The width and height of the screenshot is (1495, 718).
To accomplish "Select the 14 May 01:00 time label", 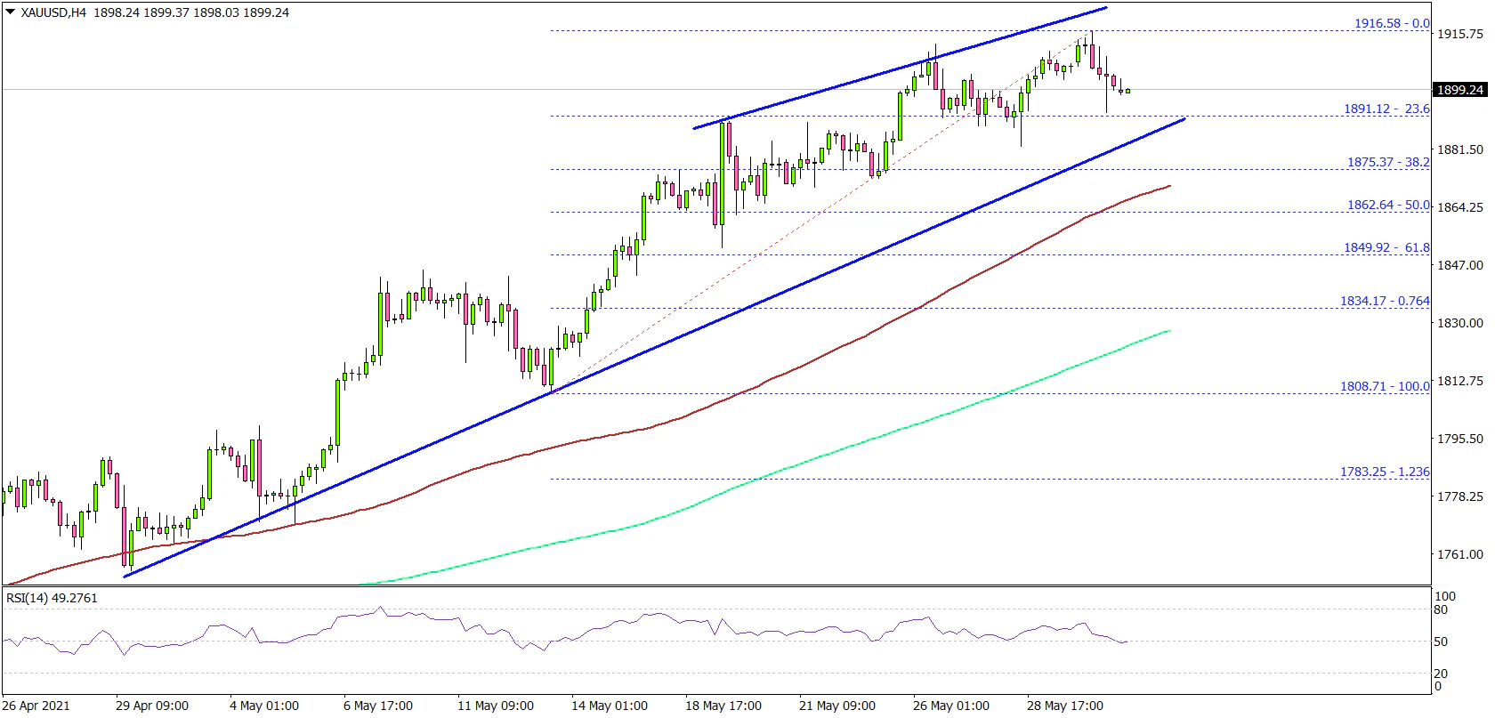I will tap(609, 706).
